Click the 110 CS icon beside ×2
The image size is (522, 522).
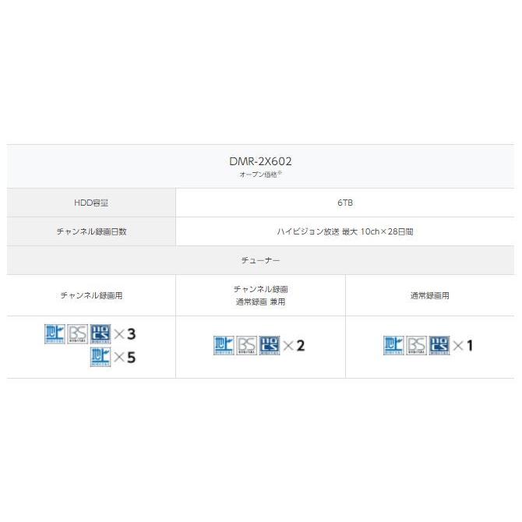(270, 345)
